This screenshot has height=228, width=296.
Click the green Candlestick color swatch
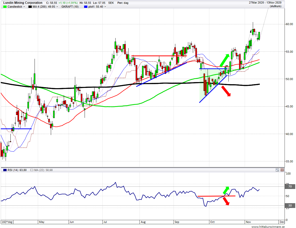5,7
